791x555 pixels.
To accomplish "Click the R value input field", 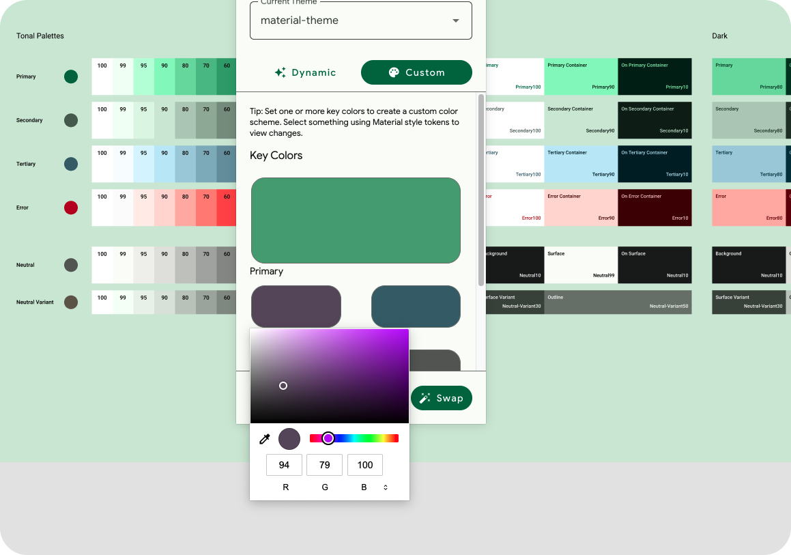I will [x=284, y=465].
